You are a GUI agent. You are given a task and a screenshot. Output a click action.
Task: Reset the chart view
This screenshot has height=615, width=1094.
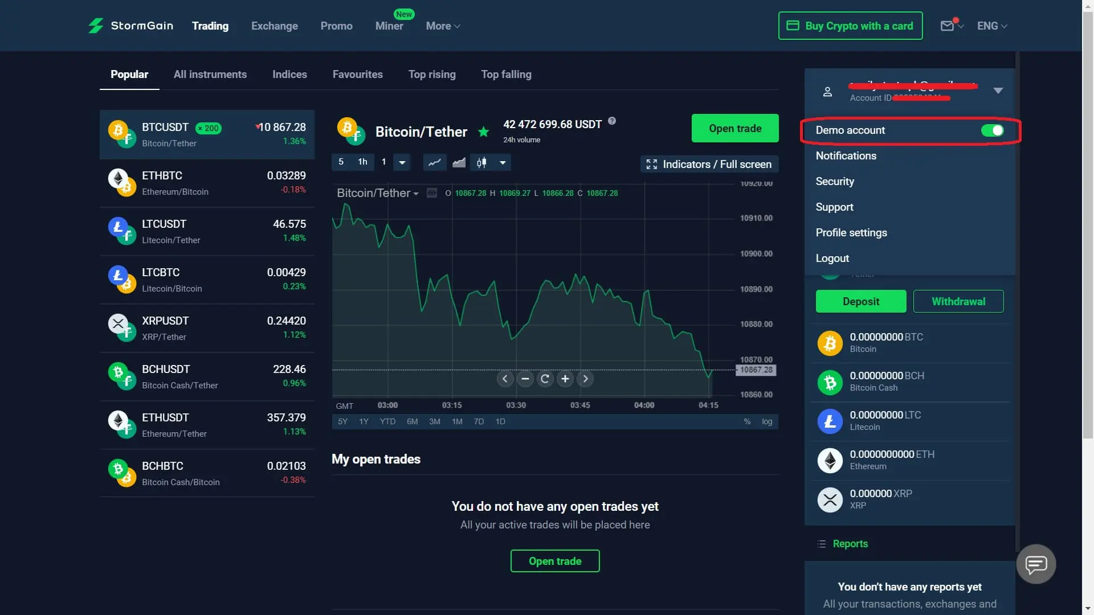545,379
